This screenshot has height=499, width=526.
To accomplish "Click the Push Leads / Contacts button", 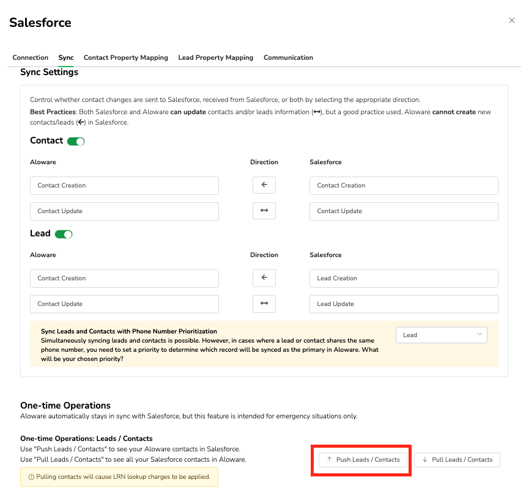I will (x=363, y=459).
